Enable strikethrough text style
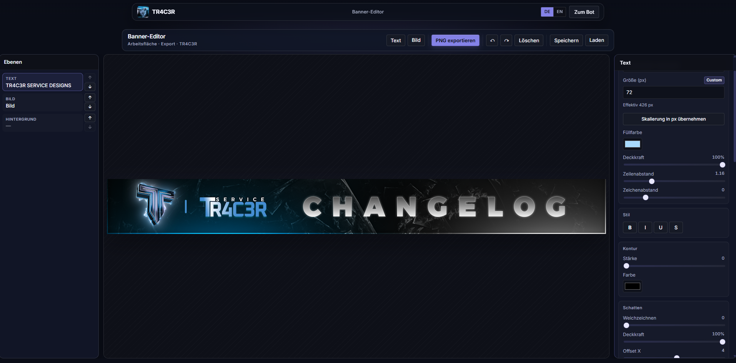Viewport: 736px width, 363px height. [x=676, y=227]
